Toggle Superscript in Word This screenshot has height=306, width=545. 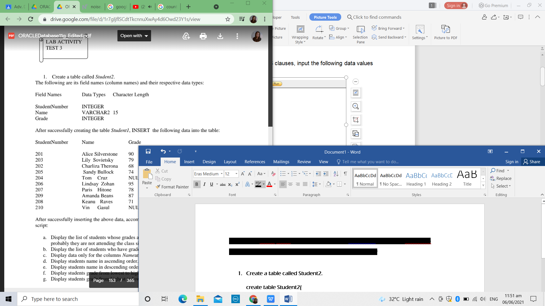(238, 184)
